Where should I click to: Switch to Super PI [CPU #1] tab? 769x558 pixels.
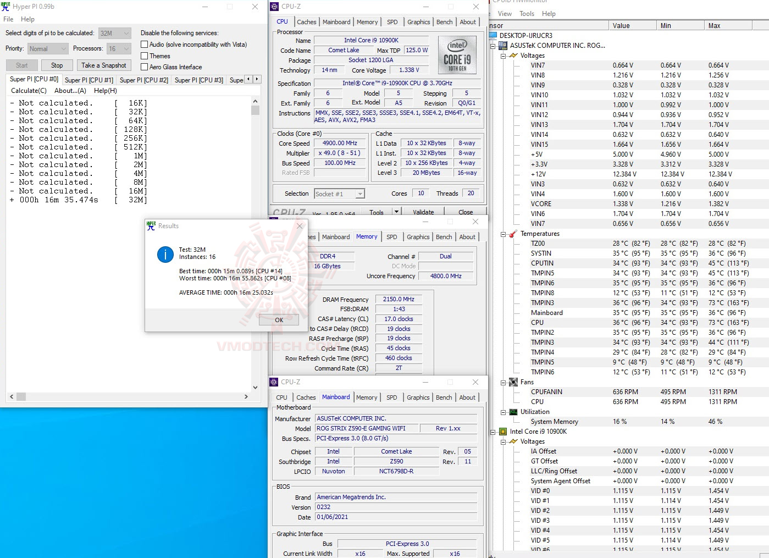pyautogui.click(x=89, y=80)
